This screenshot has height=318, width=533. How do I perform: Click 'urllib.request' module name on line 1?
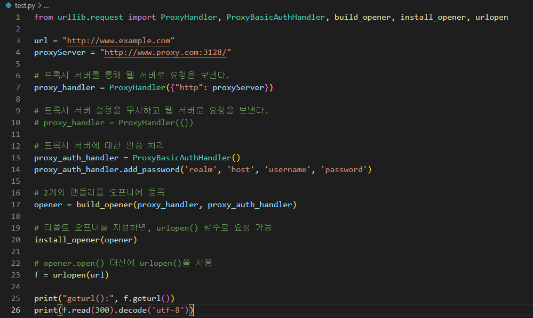[x=90, y=17]
